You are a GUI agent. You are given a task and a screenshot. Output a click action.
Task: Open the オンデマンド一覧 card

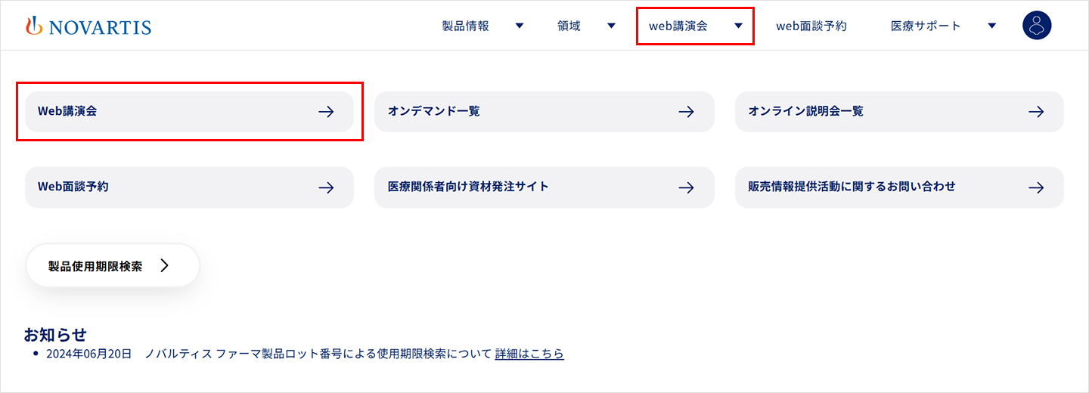tap(544, 112)
